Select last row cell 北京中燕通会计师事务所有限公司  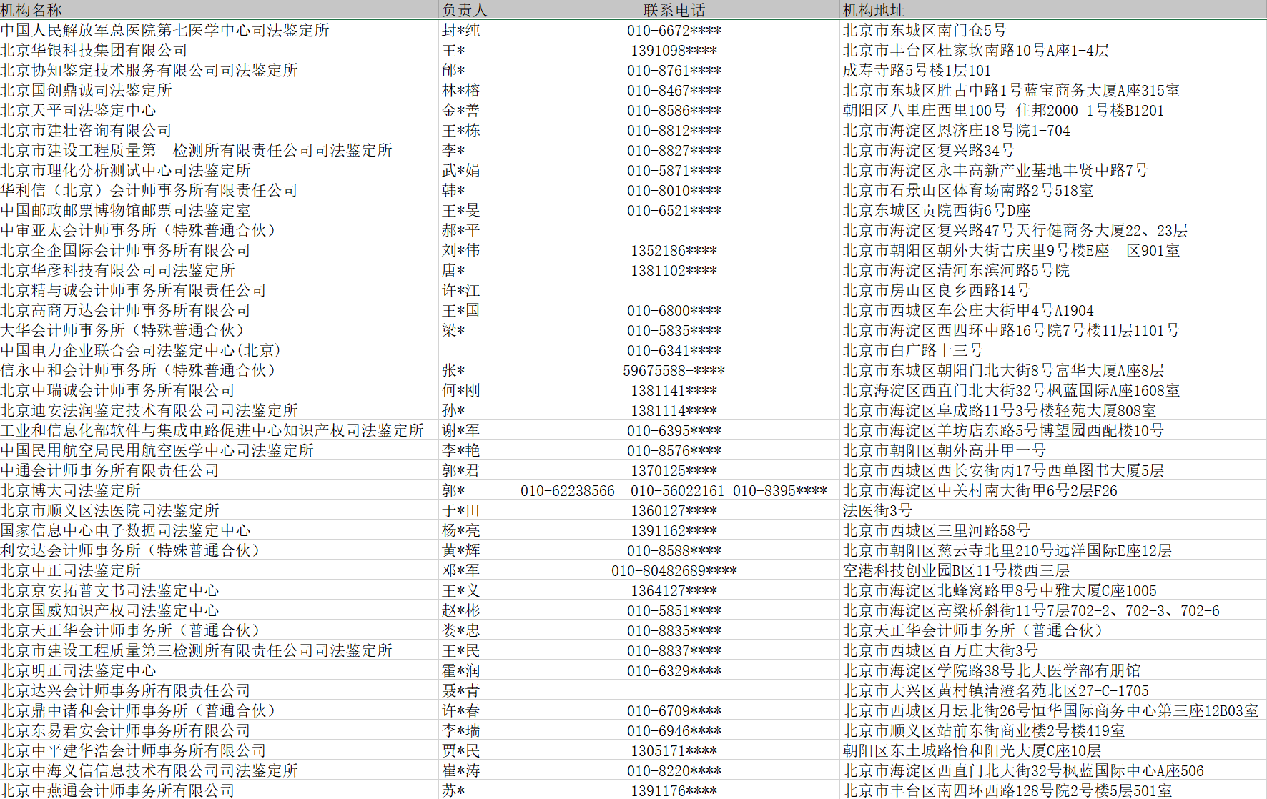219,790
